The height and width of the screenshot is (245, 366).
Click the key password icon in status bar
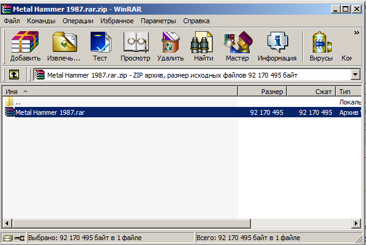20,238
